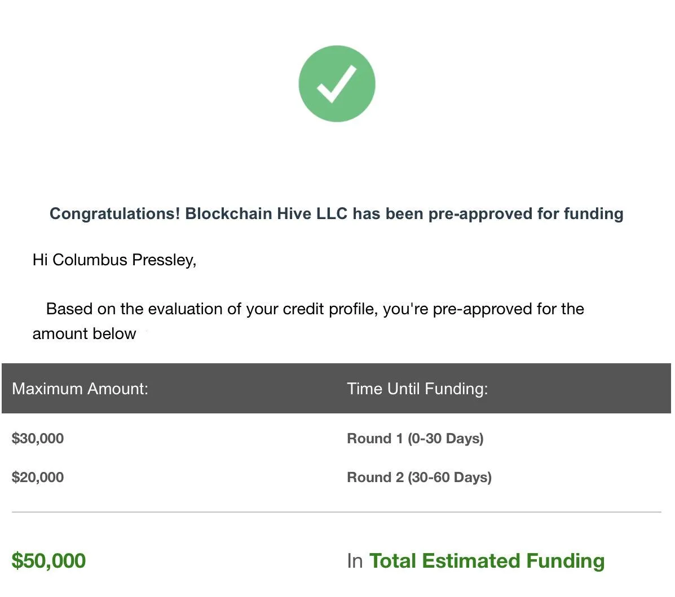
Task: Select the $30,000 amount
Action: click(38, 438)
